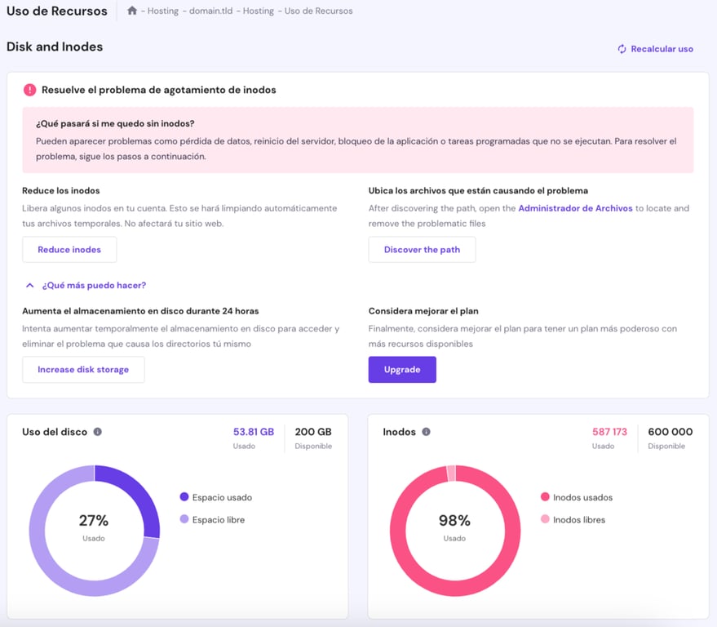The height and width of the screenshot is (627, 717).
Task: Click the Recalcular uso link
Action: click(661, 49)
